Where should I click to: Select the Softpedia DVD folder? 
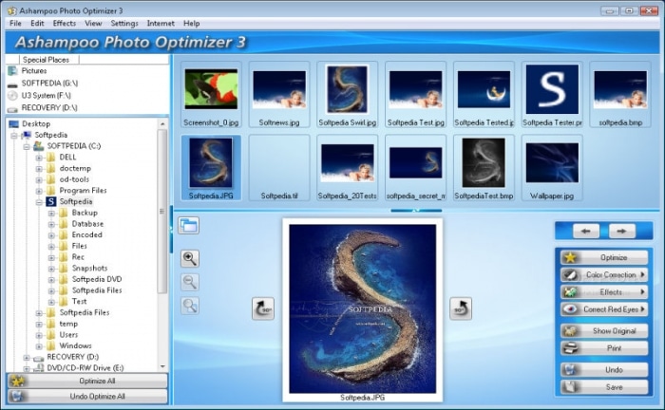[x=97, y=279]
